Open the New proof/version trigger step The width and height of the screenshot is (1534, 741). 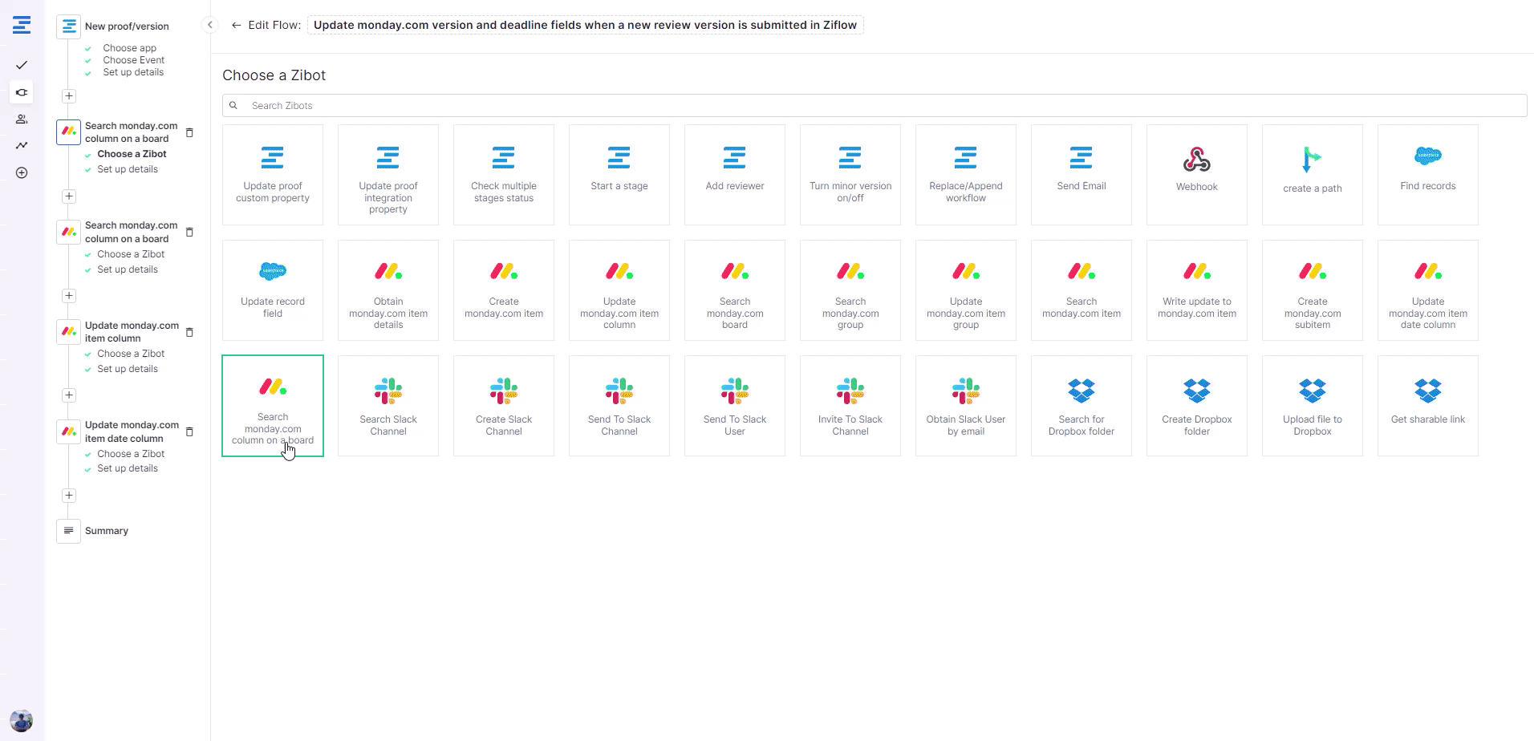point(126,26)
